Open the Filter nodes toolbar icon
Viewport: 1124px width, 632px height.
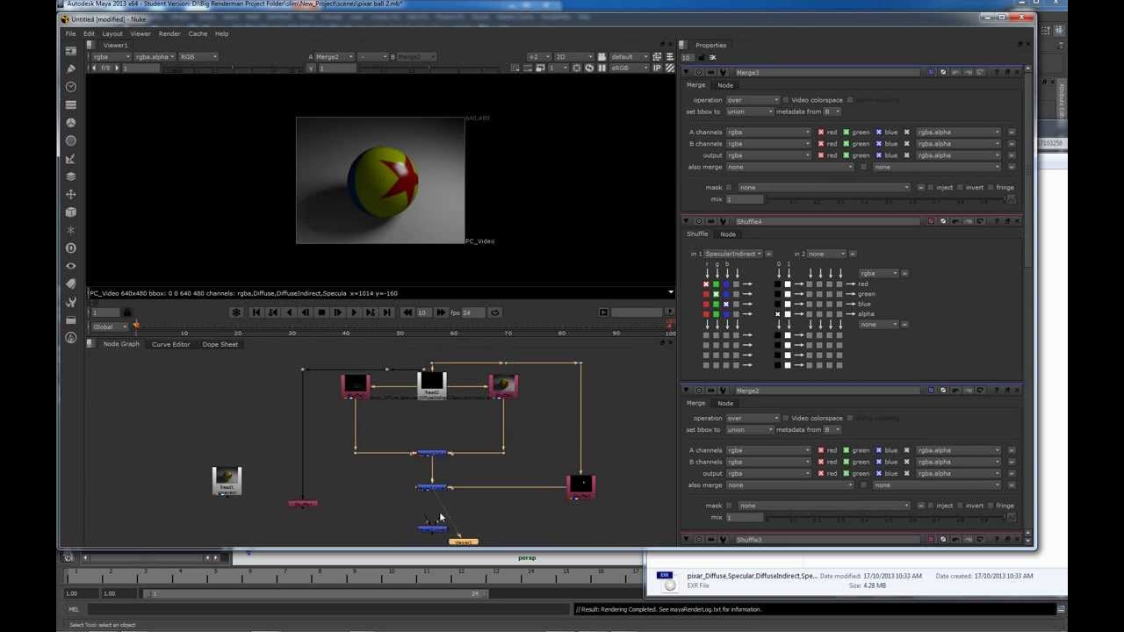(x=71, y=140)
